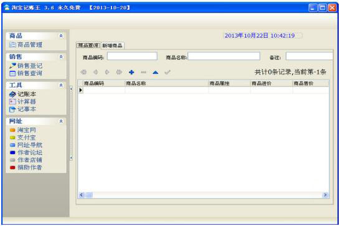Screen dimensions: 340x226
Task: Visit the 支付宝 link
Action: click(22, 137)
